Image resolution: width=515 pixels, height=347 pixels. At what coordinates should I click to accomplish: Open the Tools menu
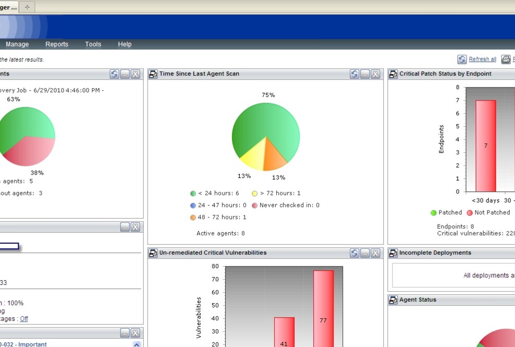(x=93, y=44)
